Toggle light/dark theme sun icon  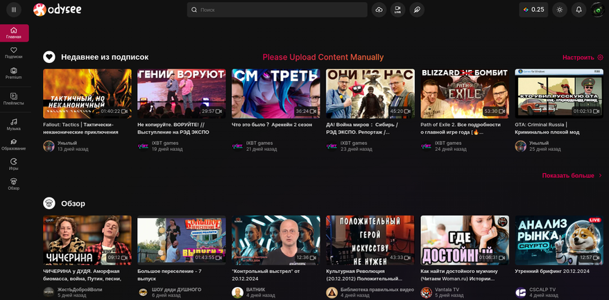tap(560, 10)
